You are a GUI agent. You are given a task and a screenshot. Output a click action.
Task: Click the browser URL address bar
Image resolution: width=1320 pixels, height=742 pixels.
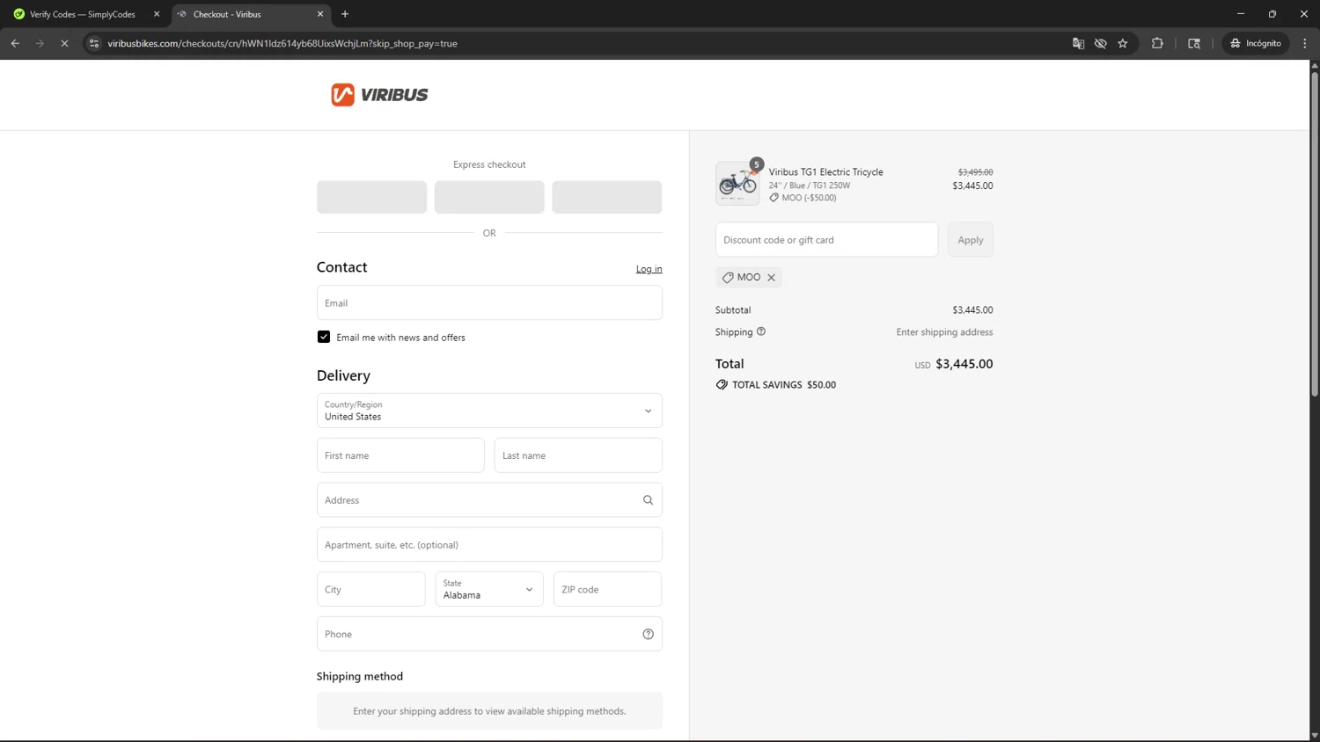click(581, 43)
